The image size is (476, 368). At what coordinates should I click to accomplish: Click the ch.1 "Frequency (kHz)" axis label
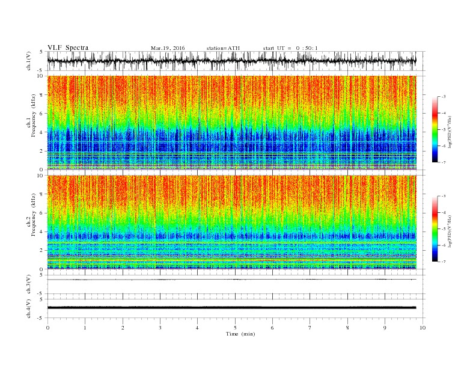[x=33, y=115]
